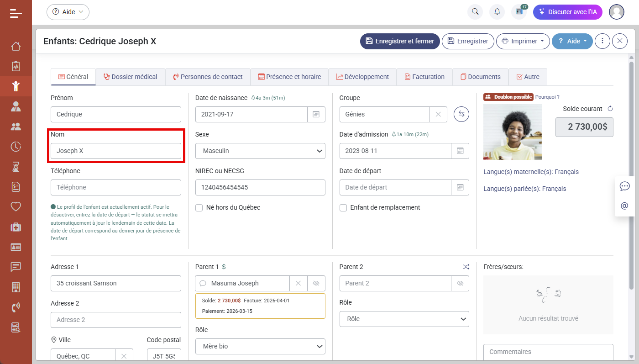Click the clock attendance icon in sidebar
This screenshot has width=639, height=364.
16,147
